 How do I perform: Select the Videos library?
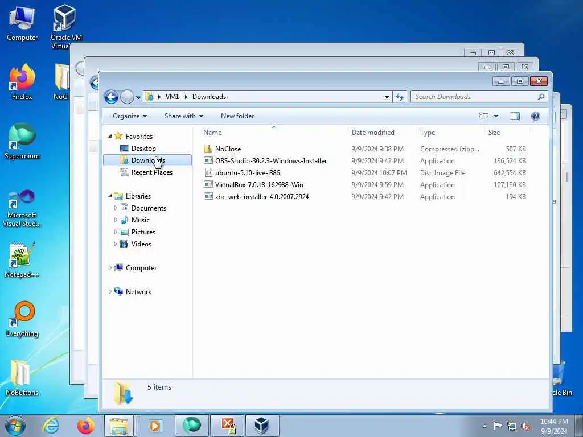click(141, 244)
